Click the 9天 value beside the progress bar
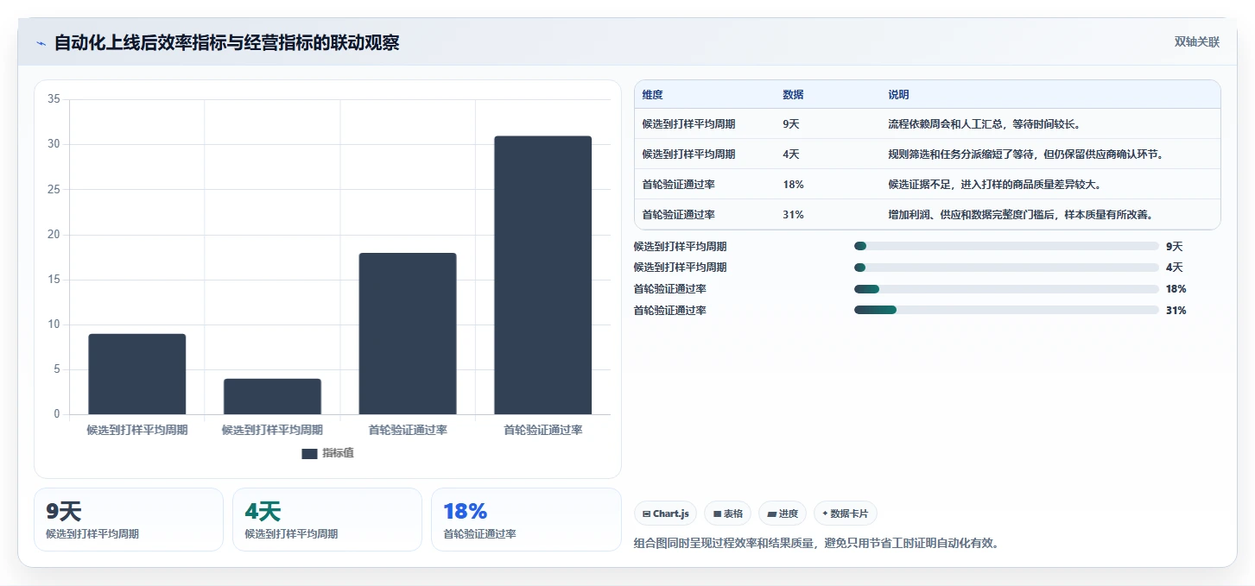1255x586 pixels. pyautogui.click(x=1175, y=246)
